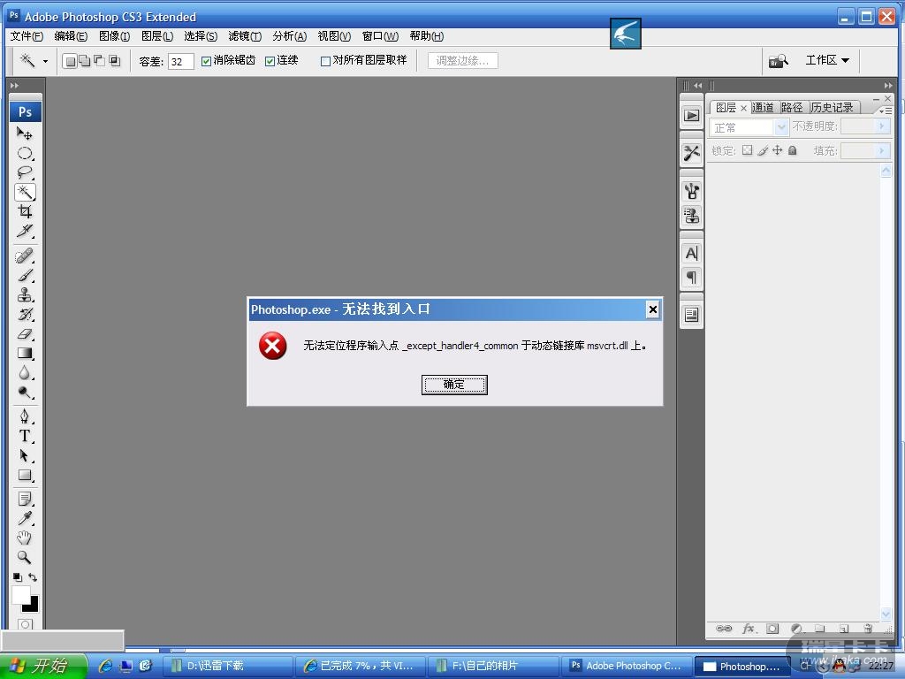
Task: Expand the icon panel dock
Action: click(698, 86)
